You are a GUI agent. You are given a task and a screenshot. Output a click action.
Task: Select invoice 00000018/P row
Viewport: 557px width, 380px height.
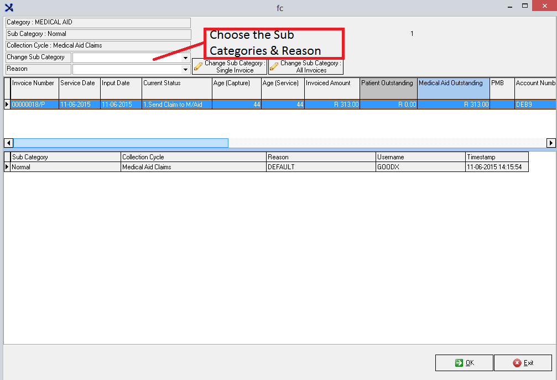coord(34,105)
